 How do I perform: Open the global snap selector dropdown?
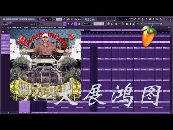[87, 24]
